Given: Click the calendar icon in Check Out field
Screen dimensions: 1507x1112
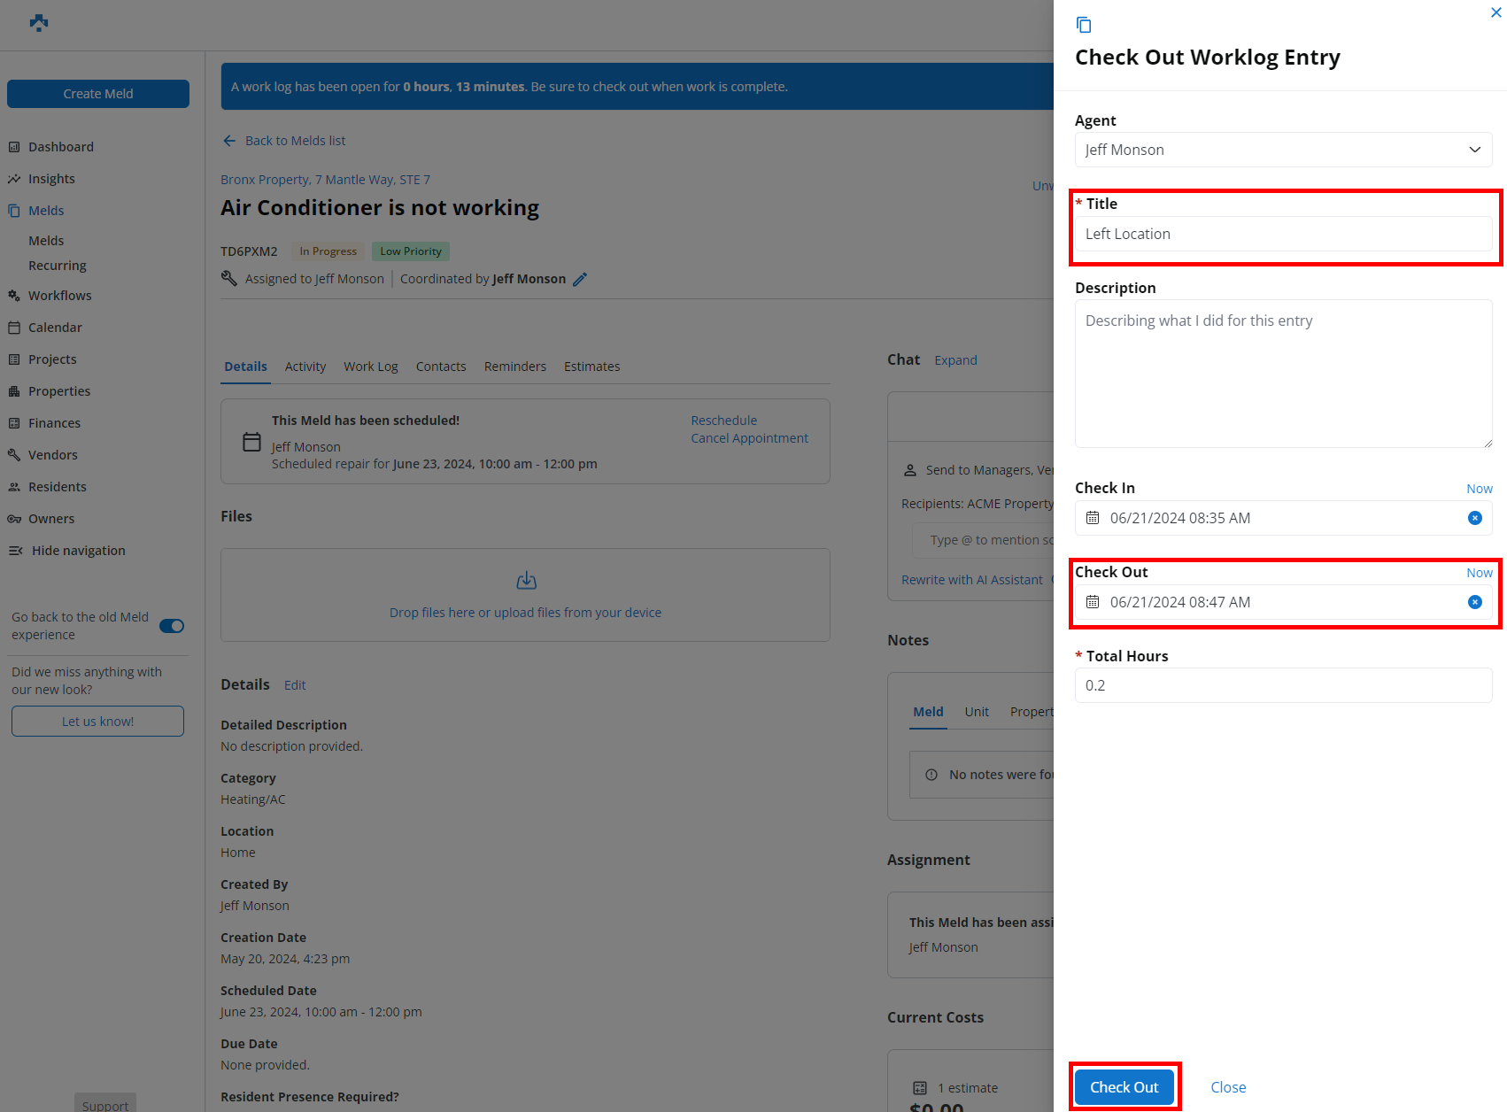Looking at the screenshot, I should click(1093, 602).
